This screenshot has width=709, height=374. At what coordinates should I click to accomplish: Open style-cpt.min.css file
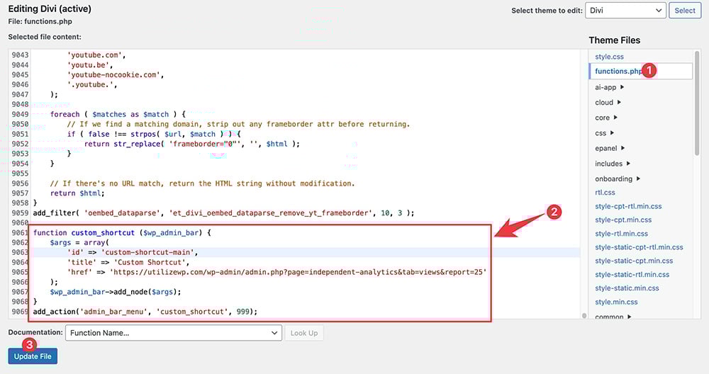pos(623,220)
